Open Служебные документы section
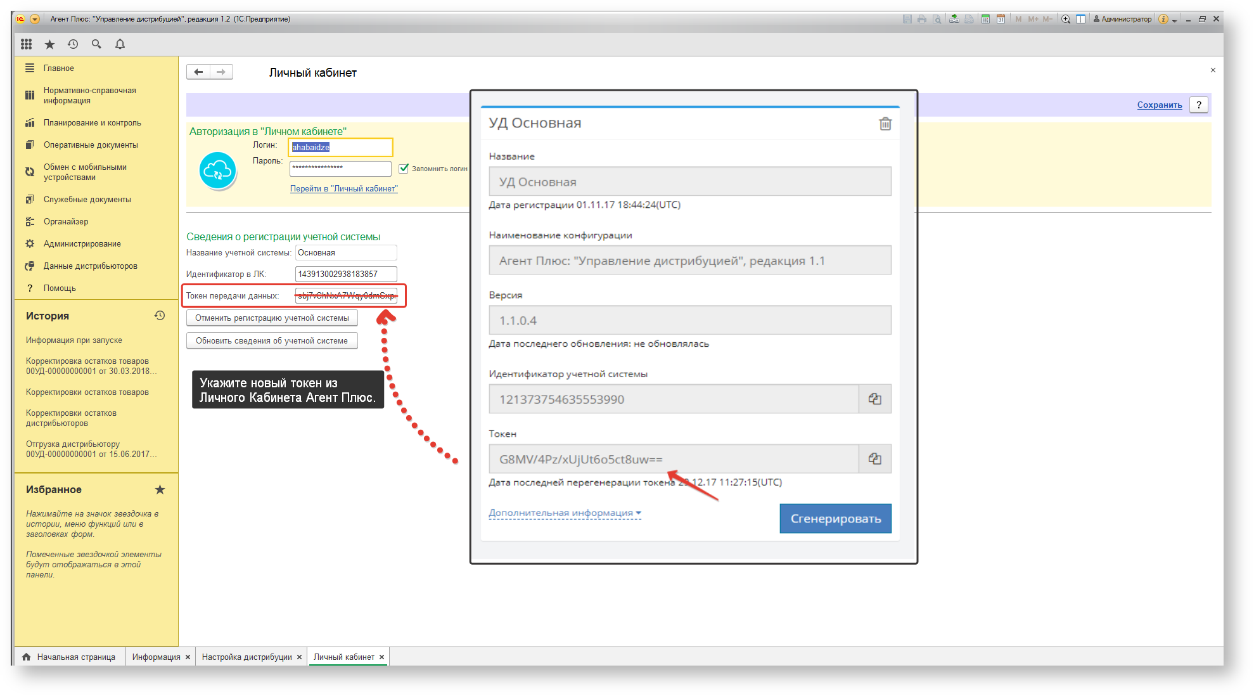Viewport: 1254px width, 696px height. [87, 200]
